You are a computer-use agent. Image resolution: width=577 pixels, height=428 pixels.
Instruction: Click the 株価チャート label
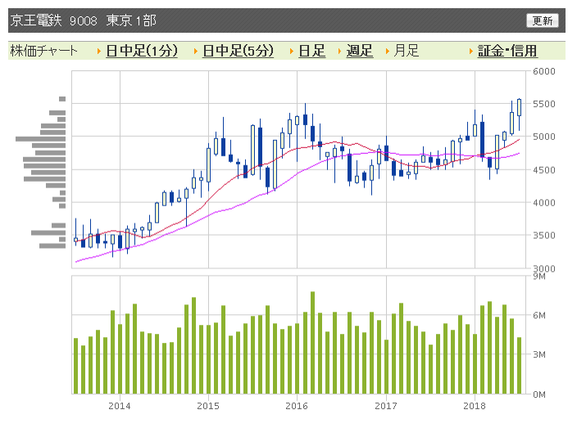(43, 51)
